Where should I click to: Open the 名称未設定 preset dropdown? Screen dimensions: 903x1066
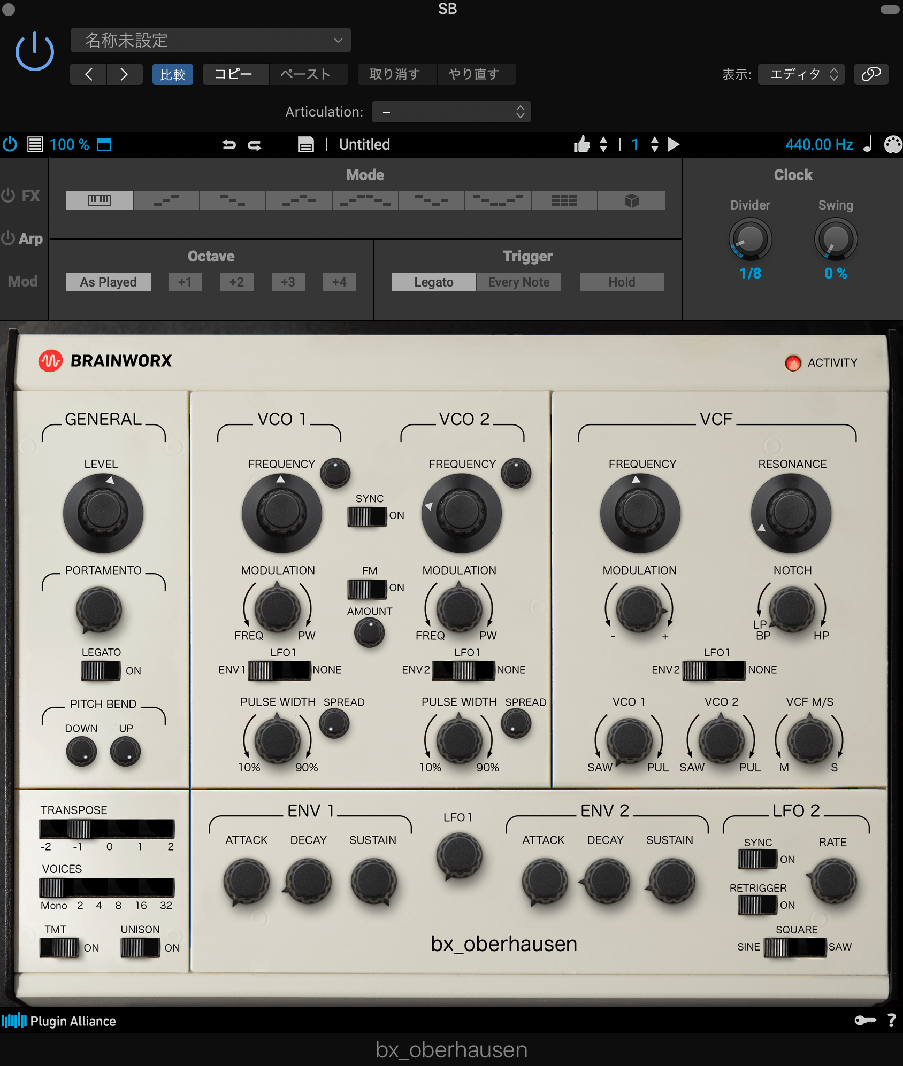(x=211, y=40)
